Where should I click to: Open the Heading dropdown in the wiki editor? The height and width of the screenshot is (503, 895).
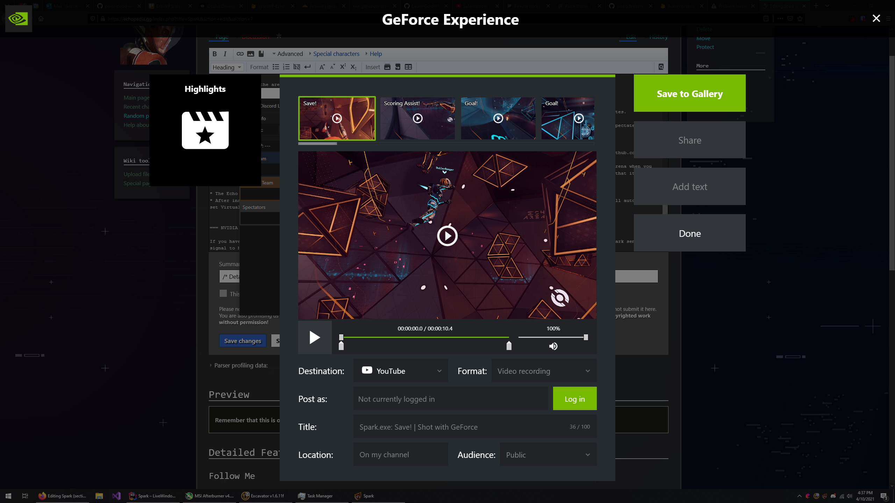pos(227,67)
